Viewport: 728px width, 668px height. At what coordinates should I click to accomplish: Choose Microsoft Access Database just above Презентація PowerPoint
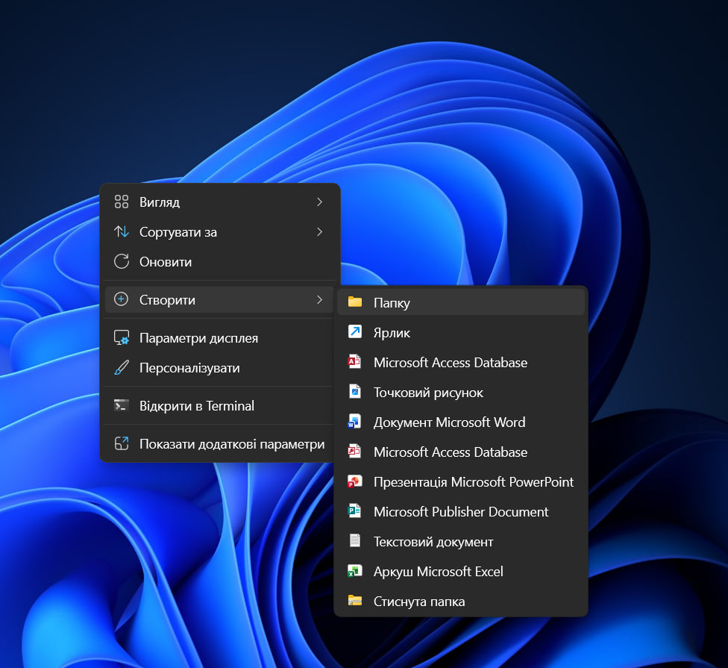(460, 452)
